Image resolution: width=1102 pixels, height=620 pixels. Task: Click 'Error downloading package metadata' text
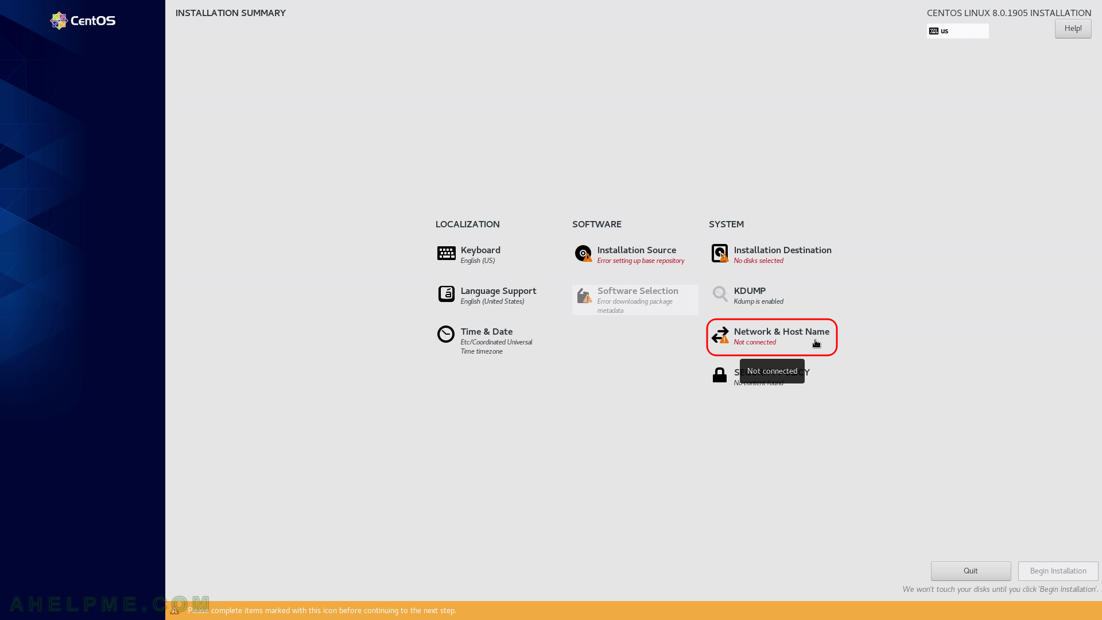coord(635,307)
